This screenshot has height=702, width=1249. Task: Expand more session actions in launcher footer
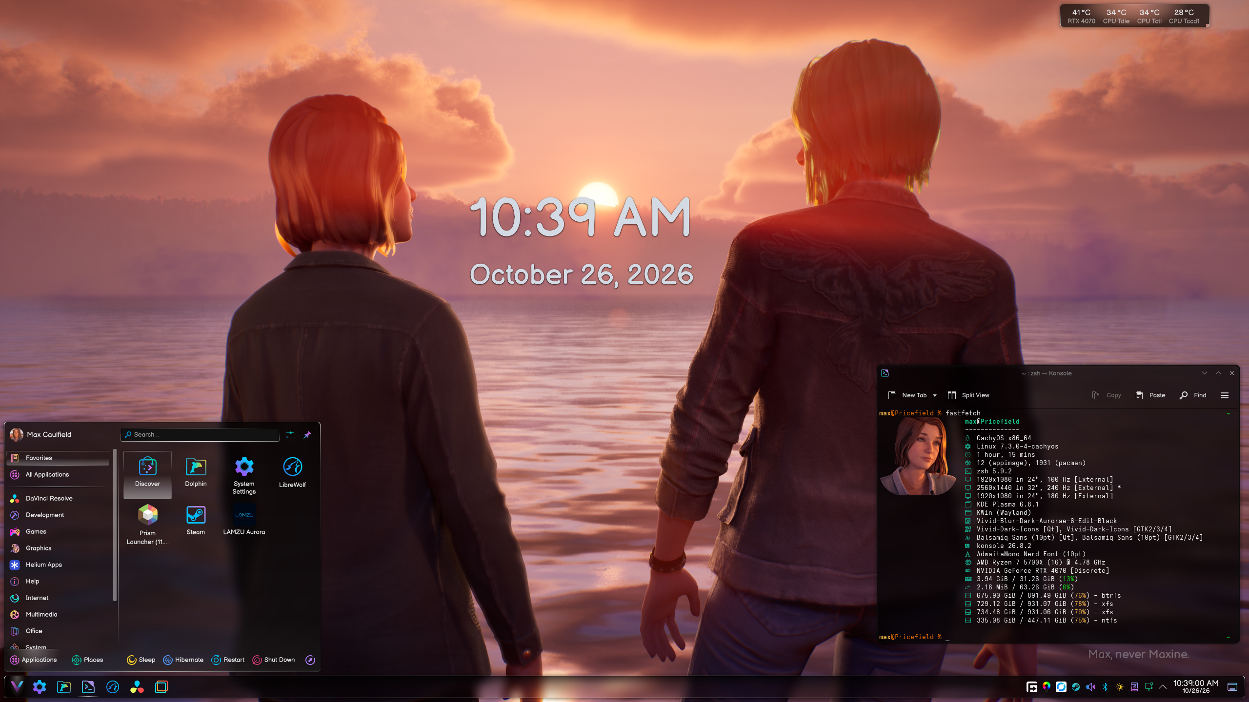[310, 660]
